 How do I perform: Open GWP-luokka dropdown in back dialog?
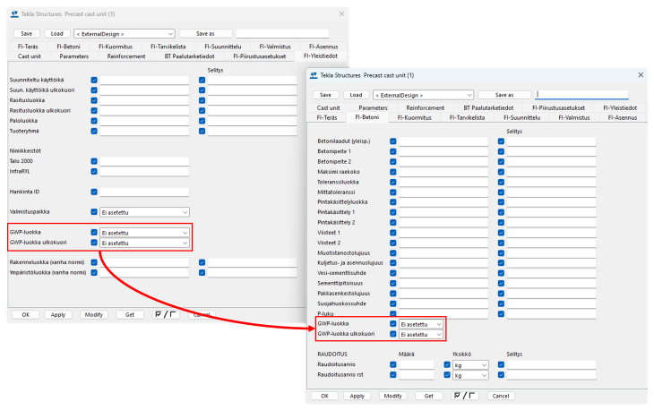144,233
